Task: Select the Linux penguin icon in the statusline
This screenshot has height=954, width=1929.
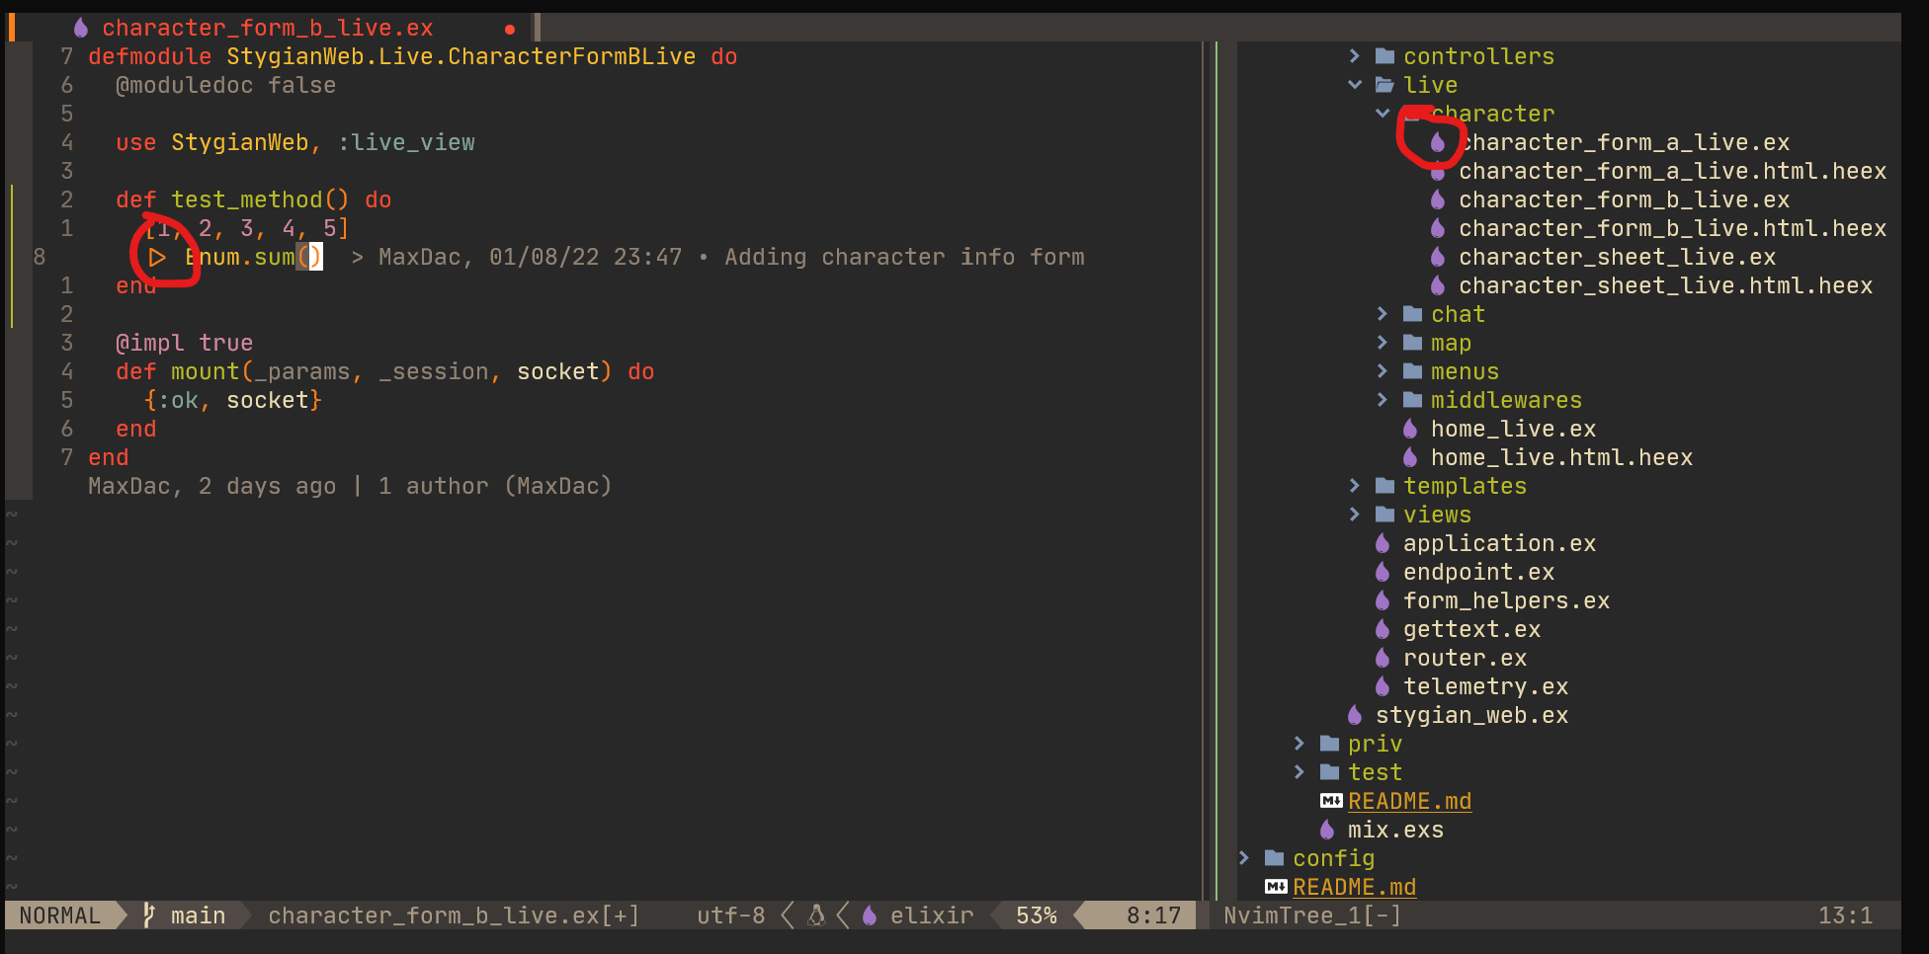Action: 814,915
